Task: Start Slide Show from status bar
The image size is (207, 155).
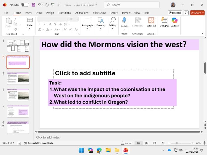Action: pyautogui.click(x=163, y=143)
